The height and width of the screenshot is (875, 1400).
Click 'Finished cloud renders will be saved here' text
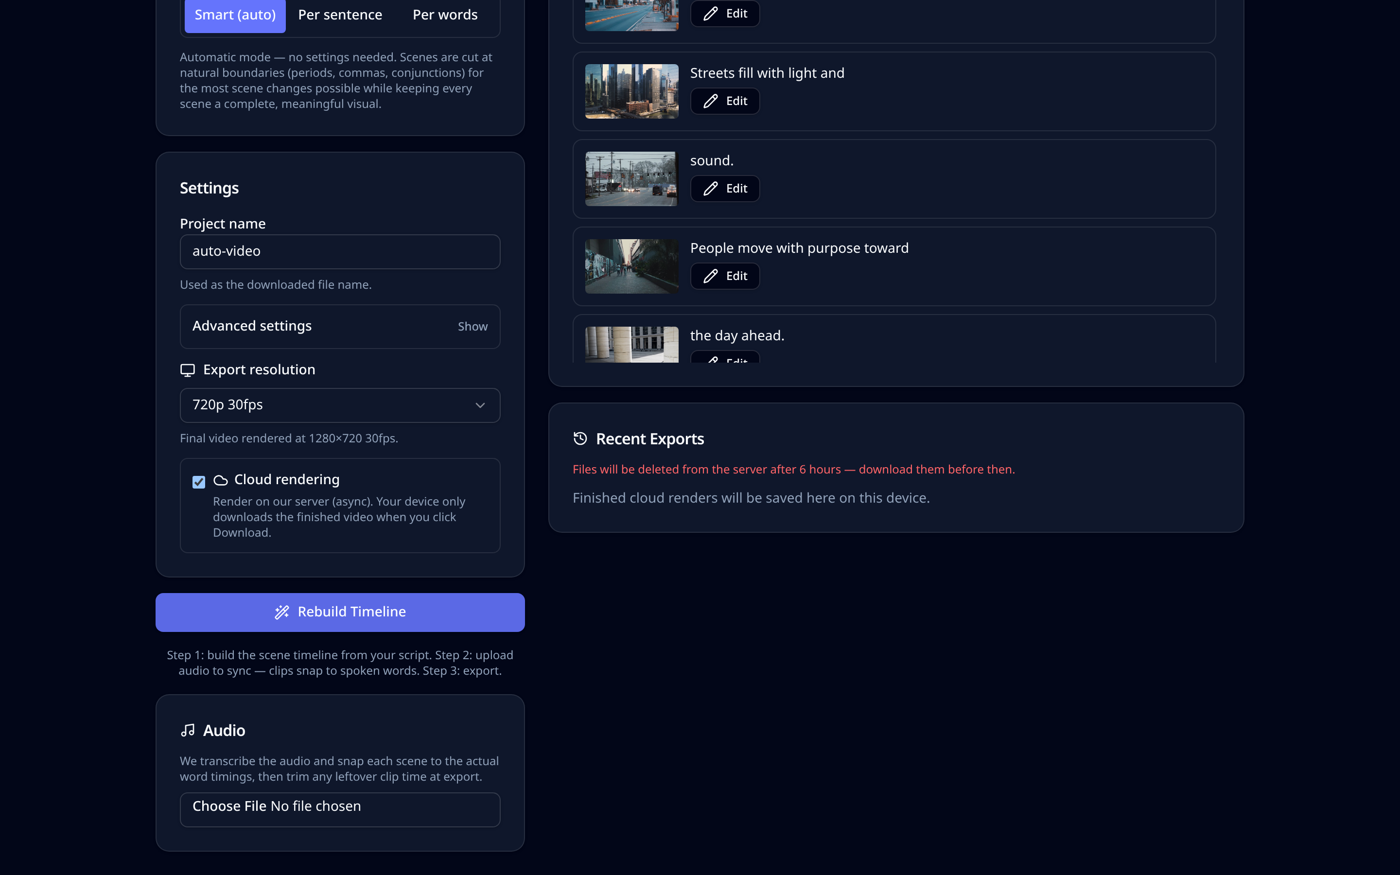tap(751, 498)
